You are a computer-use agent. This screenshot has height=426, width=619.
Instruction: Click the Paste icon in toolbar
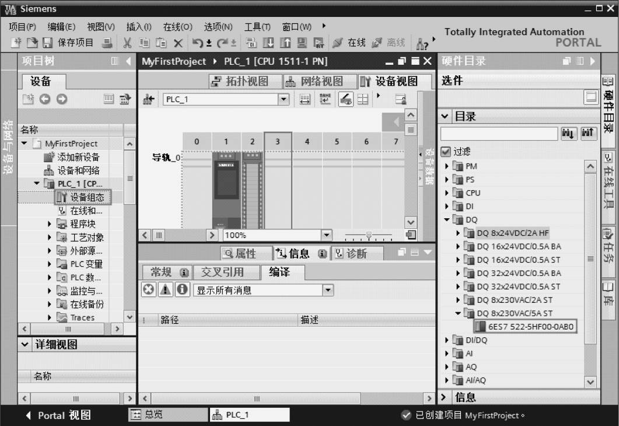161,43
